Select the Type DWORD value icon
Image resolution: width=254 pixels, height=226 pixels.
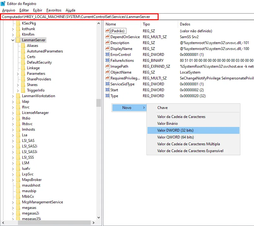[107, 96]
